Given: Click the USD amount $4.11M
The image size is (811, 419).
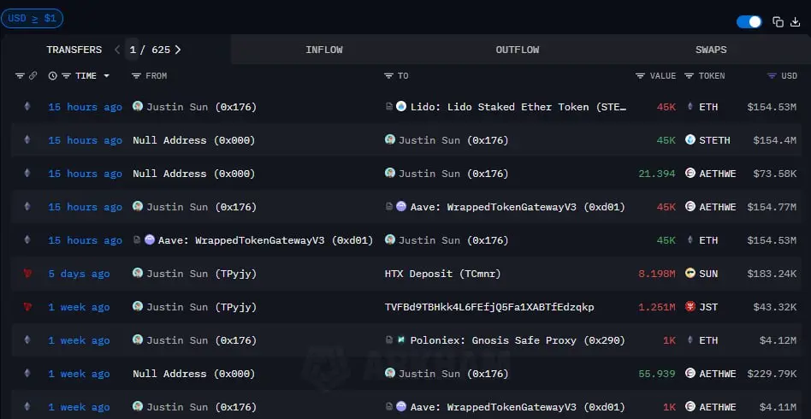Looking at the screenshot, I should coord(778,407).
